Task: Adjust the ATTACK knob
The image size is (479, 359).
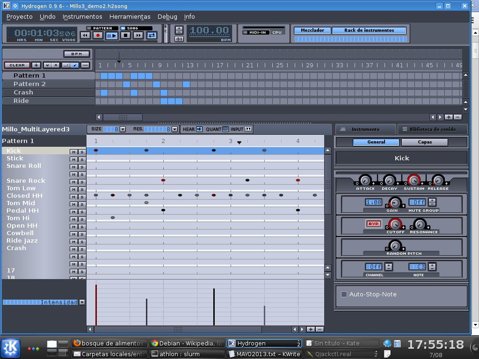Action: point(365,180)
